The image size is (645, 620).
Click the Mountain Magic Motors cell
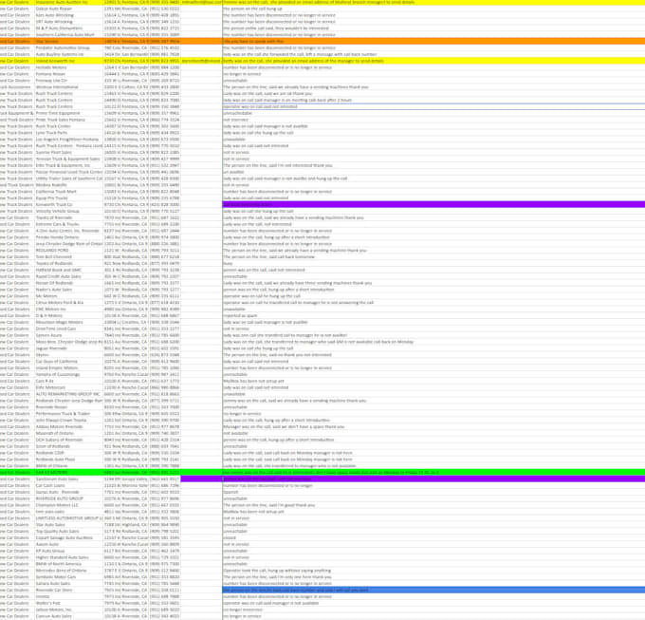[68, 323]
